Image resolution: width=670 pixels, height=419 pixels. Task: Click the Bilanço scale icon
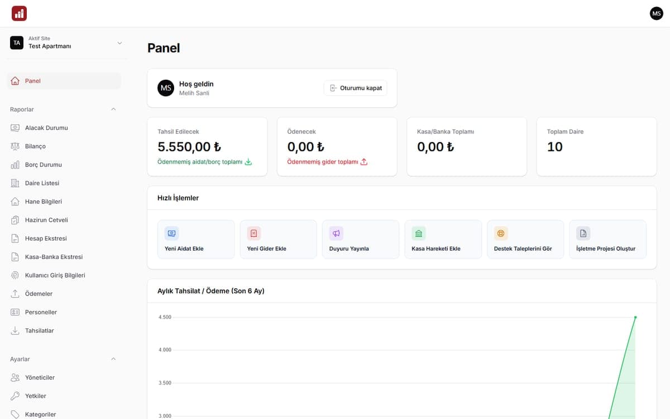tap(15, 146)
